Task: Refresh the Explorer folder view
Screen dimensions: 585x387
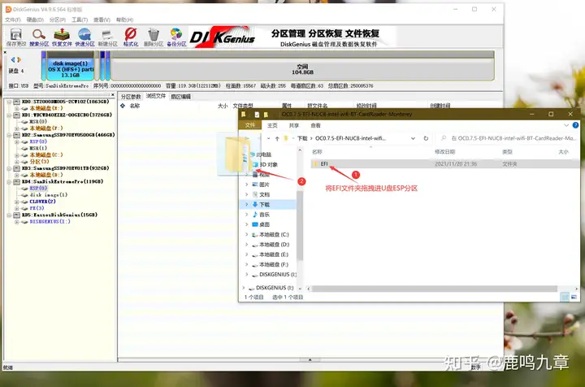Action: tap(426, 138)
